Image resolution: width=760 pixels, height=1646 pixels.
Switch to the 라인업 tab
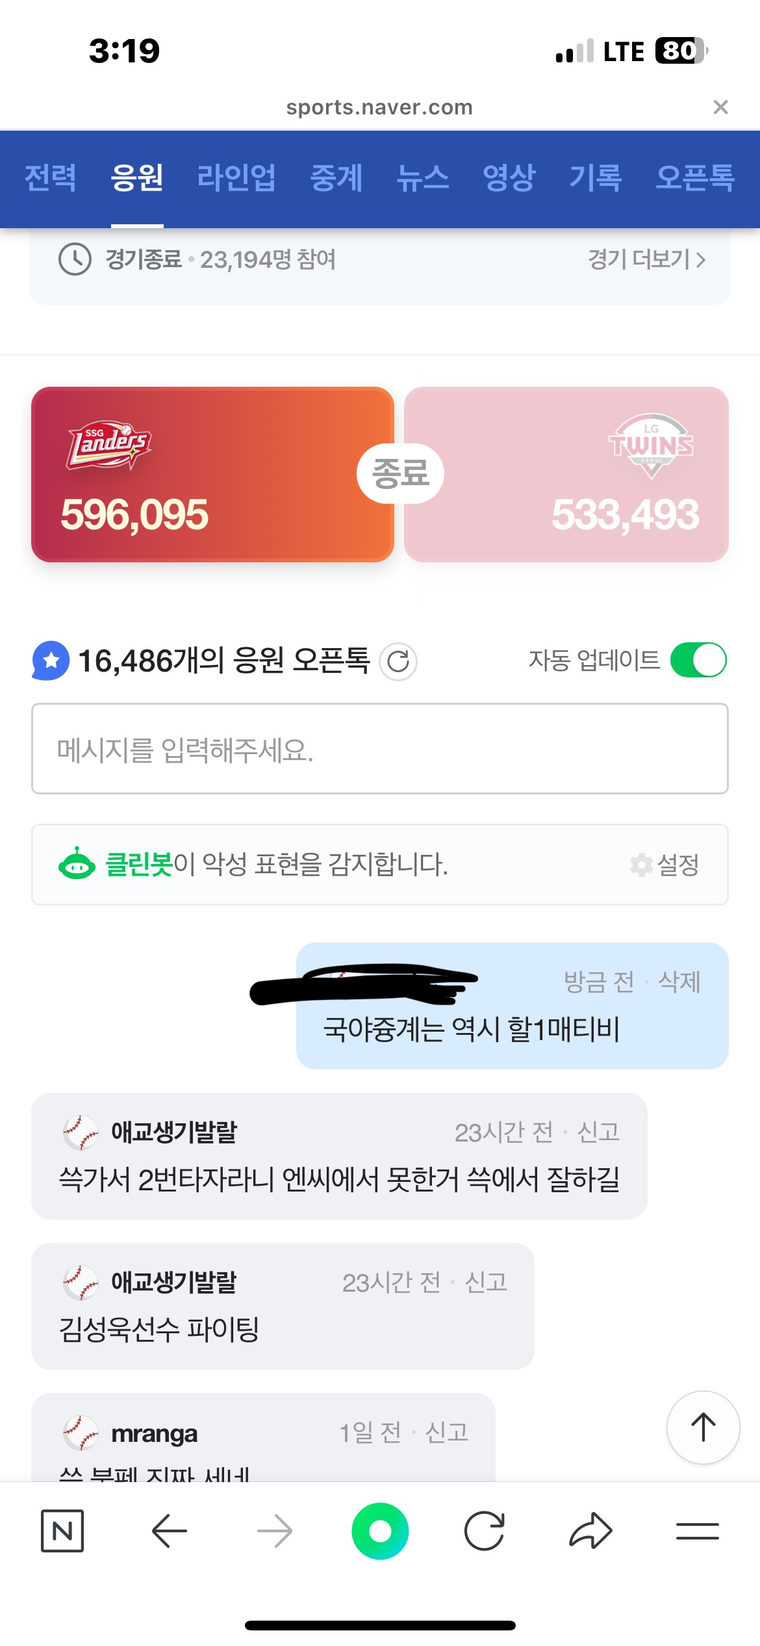tap(236, 177)
